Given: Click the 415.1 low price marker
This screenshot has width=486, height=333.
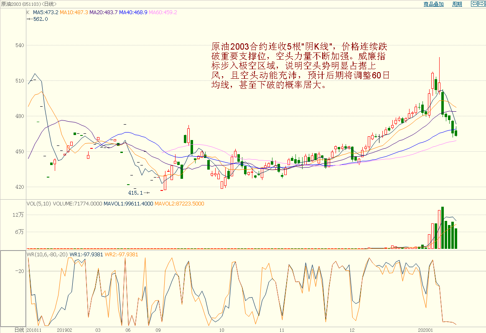Looking at the screenshot, I should click(x=135, y=193).
